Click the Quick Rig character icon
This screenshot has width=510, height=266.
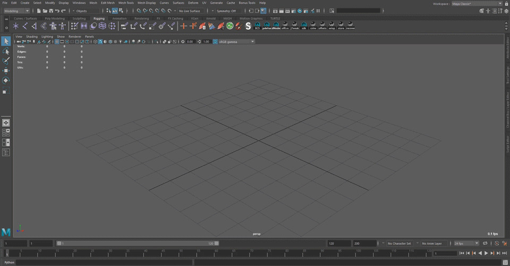click(x=53, y=26)
